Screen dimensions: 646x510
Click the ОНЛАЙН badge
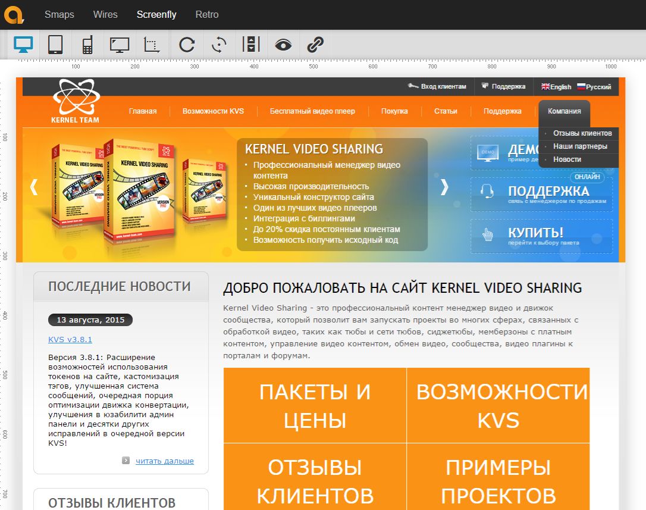(587, 177)
